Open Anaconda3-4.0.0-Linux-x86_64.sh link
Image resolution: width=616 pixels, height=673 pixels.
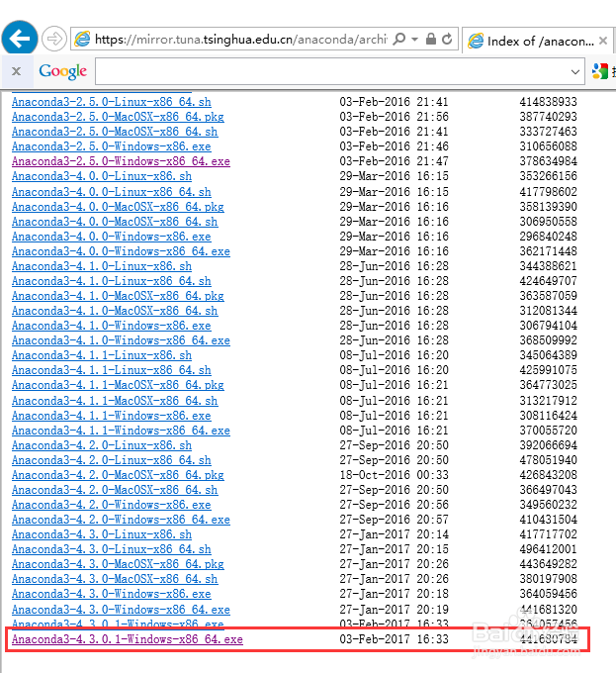[112, 192]
